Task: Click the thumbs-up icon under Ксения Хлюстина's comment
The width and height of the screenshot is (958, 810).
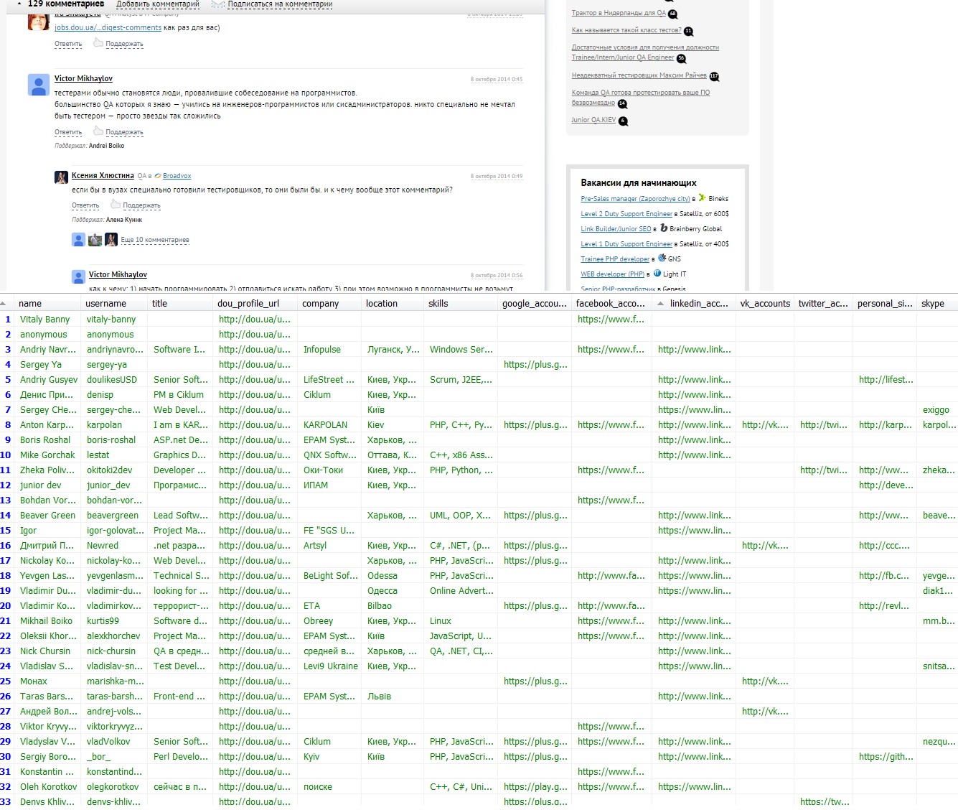Action: pyautogui.click(x=116, y=205)
